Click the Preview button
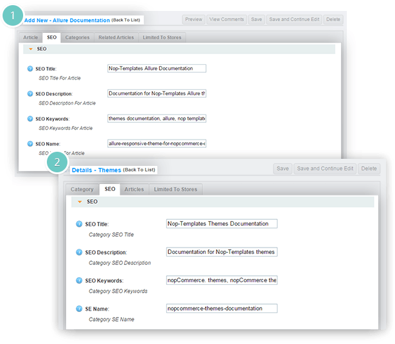 194,19
